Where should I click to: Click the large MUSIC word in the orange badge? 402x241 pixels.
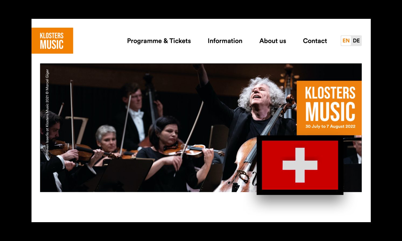tap(330, 111)
